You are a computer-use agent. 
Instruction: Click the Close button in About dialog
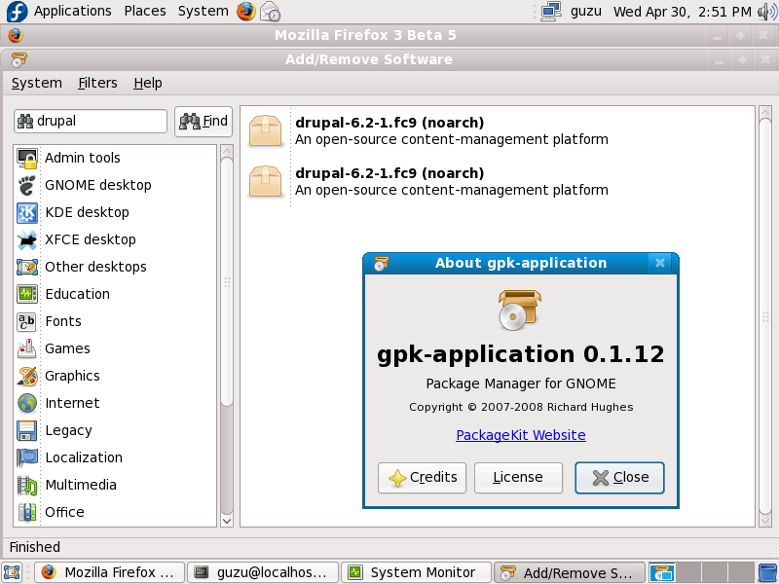coord(619,478)
